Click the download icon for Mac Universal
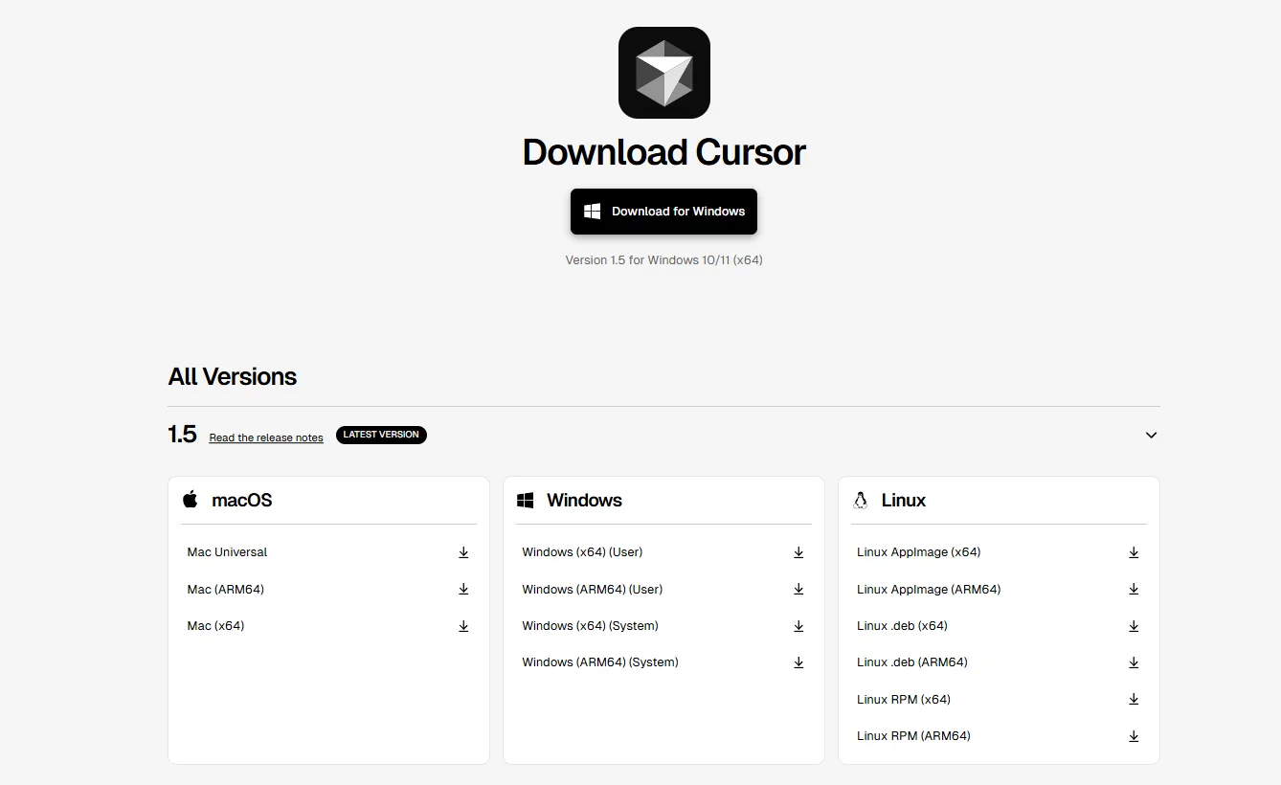Image resolution: width=1281 pixels, height=785 pixels. pos(463,552)
